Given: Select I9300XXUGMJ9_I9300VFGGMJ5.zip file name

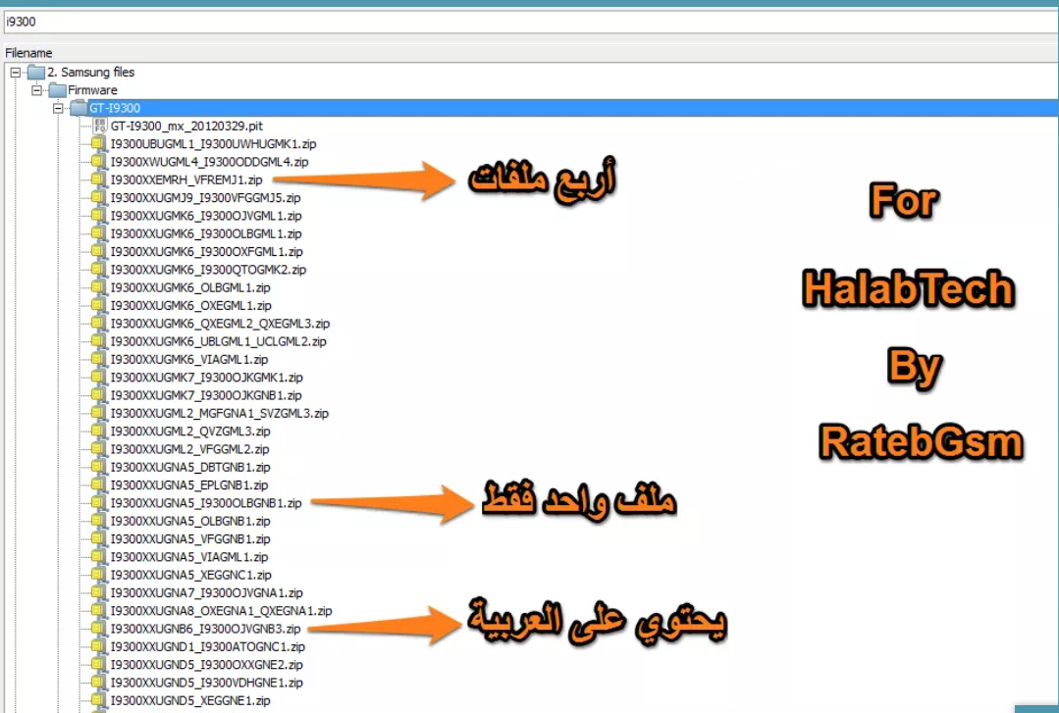Looking at the screenshot, I should (x=206, y=198).
